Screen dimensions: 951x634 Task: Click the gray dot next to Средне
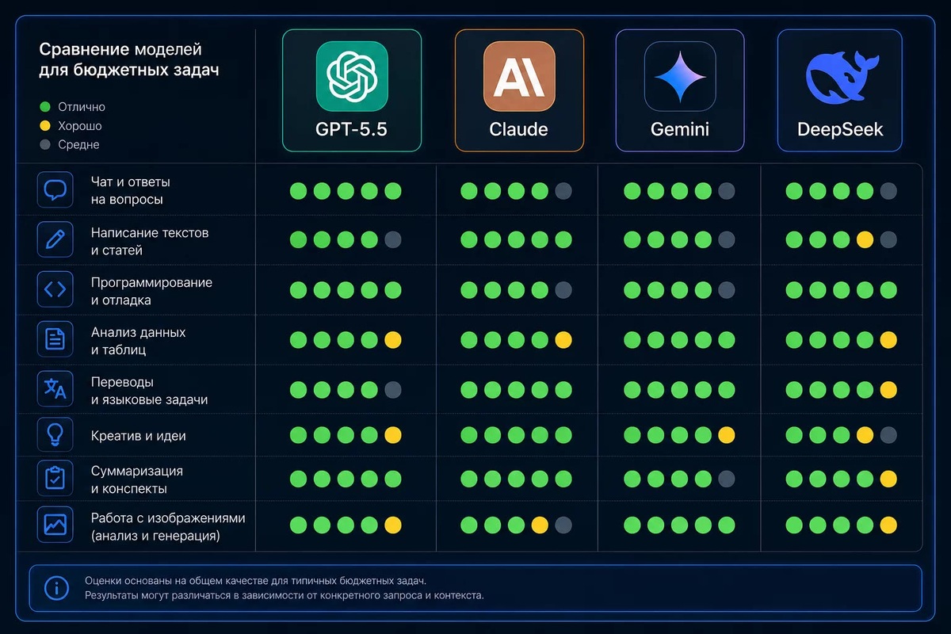click(45, 144)
